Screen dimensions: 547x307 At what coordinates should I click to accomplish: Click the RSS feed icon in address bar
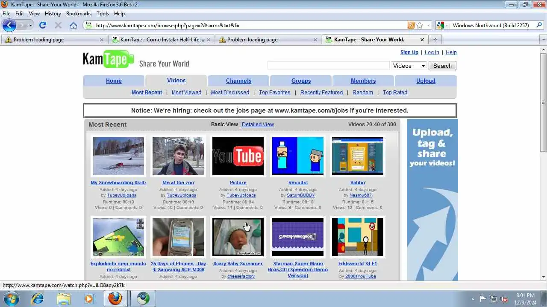(x=411, y=26)
